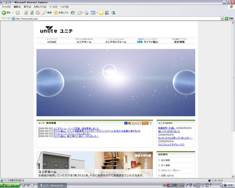Click the green Back arrow icon
235x188 pixels.
pos(4,13)
